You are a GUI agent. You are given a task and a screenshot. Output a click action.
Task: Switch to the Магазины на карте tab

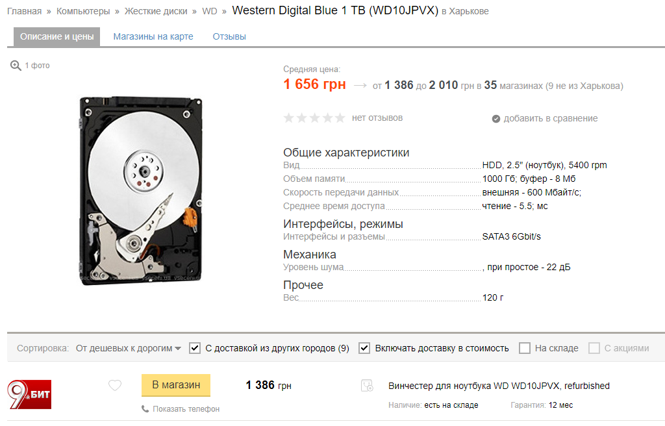click(x=153, y=36)
